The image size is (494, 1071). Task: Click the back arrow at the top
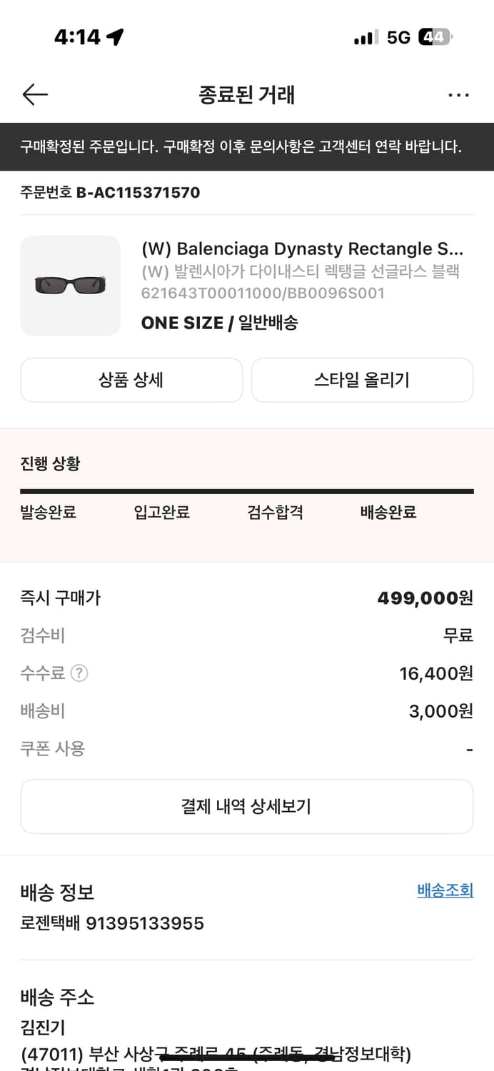[x=34, y=94]
